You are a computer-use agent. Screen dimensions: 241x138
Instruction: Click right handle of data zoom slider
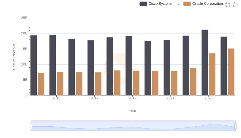(236, 126)
